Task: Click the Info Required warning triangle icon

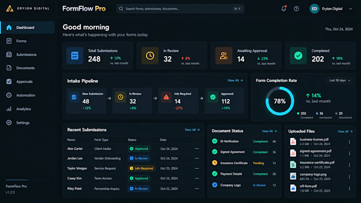Action: pos(166,97)
